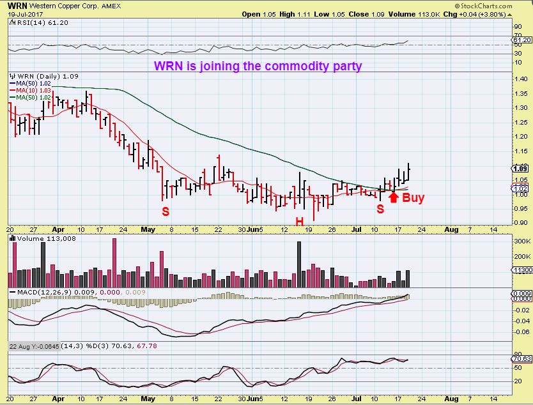Click the green MA(50) 1.02 legend entry
This screenshot has width=533, height=405.
click(x=30, y=98)
